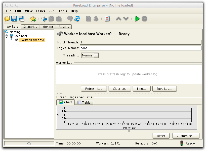This screenshot has height=151, width=206.
Task: Click the Naming house icon in the tree
Action: pos(7,32)
